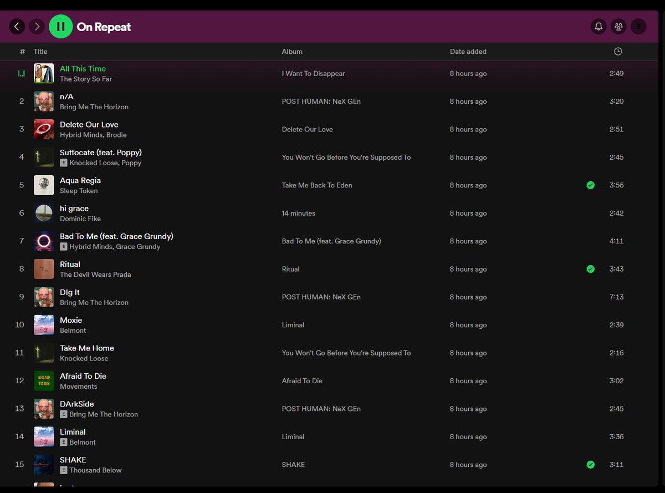Click Afraid To Die cover art

pos(44,381)
